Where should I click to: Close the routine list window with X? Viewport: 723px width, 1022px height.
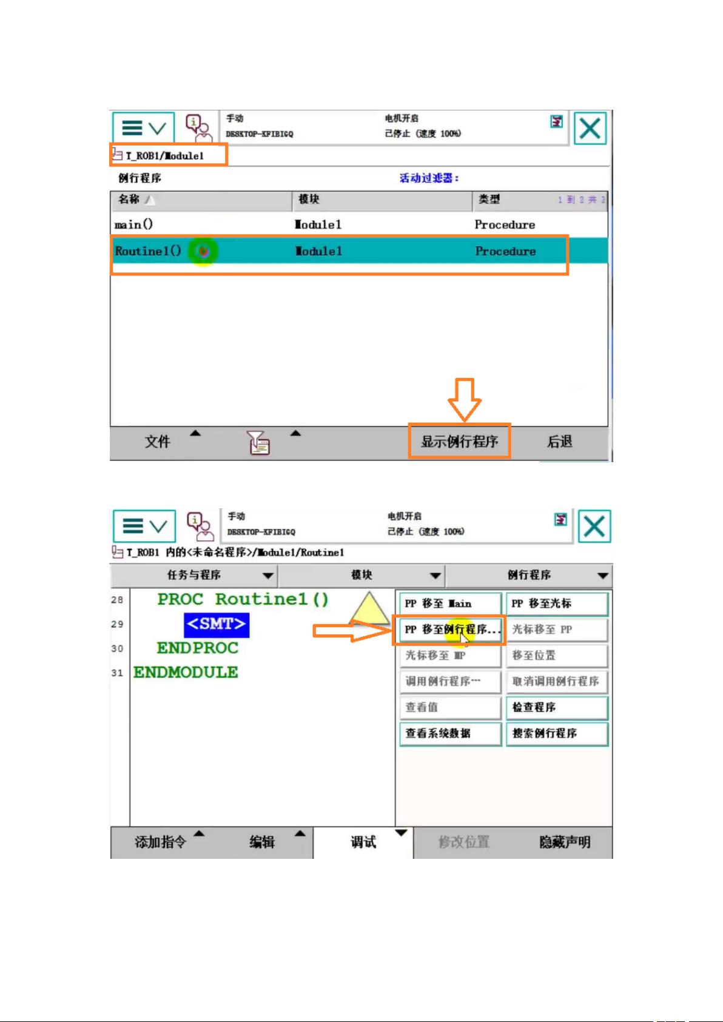coord(590,129)
